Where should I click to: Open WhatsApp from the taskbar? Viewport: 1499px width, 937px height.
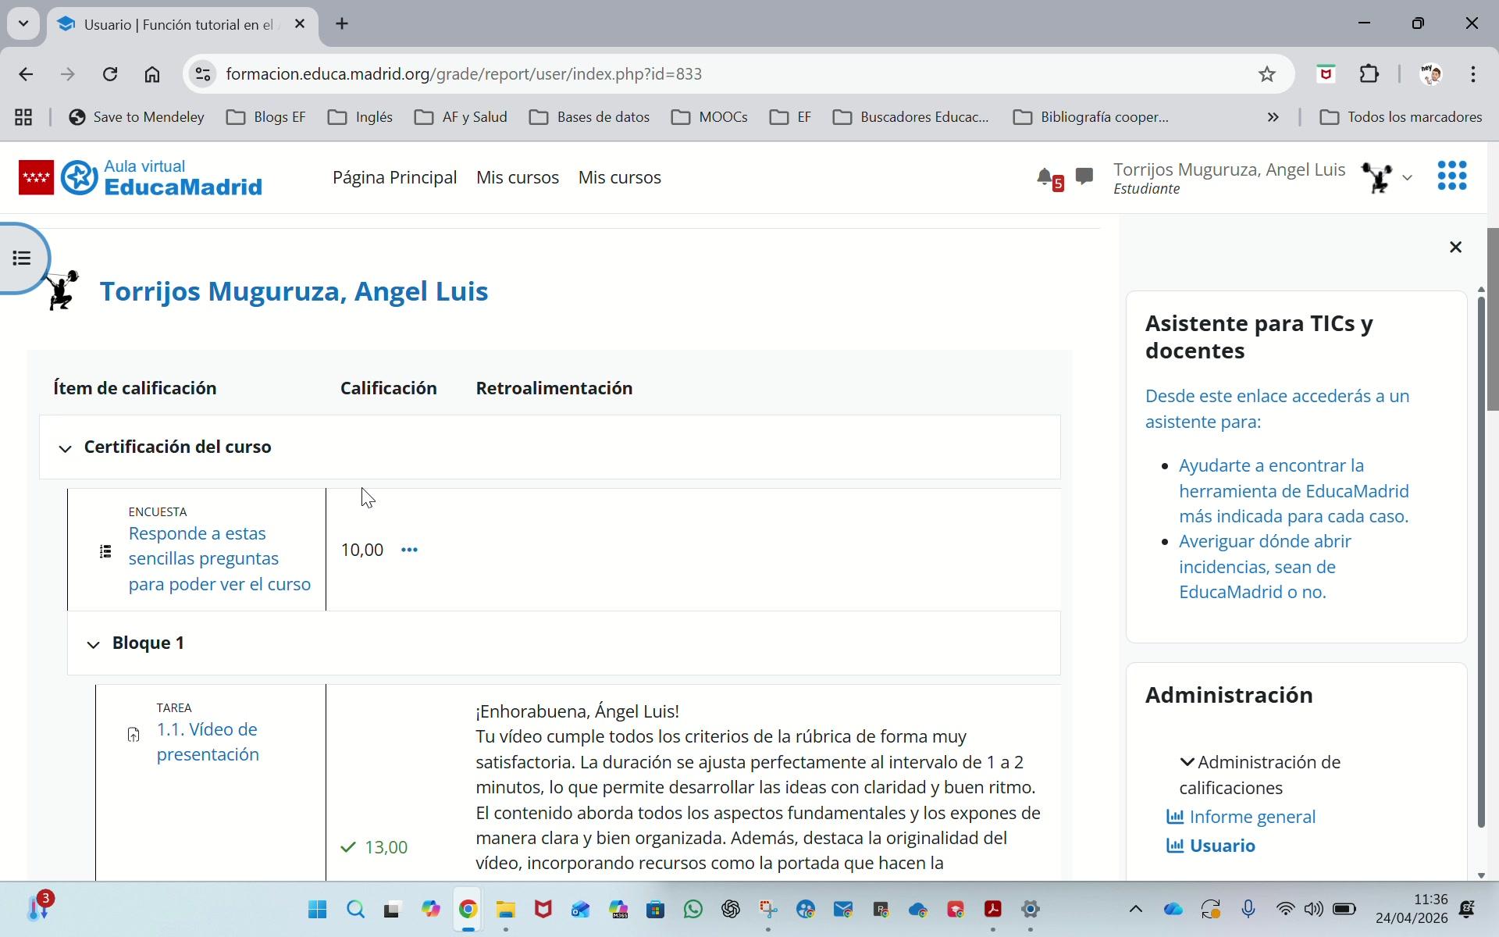[x=693, y=910]
